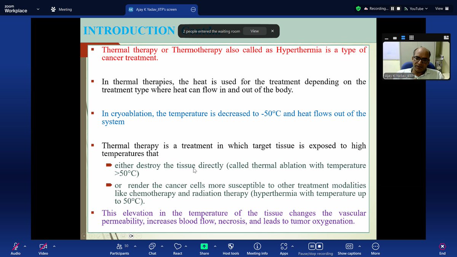This screenshot has width=457, height=257.
Task: Click the participants count '50'
Action: click(126, 246)
